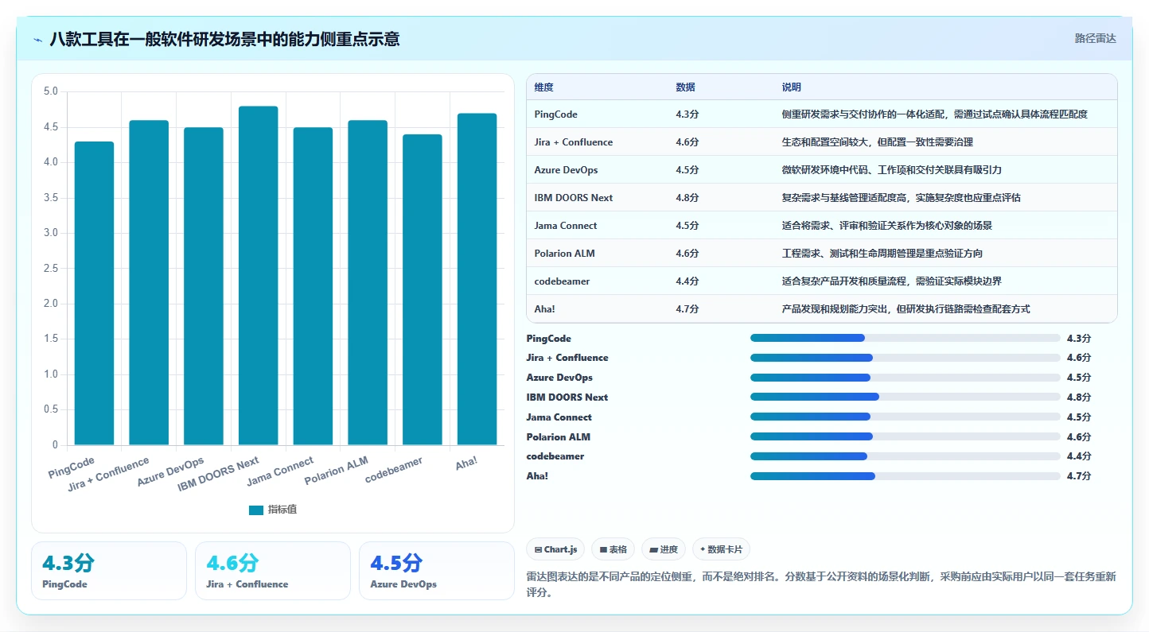1149x632 pixels.
Task: Select the codebeamer table row name
Action: tap(563, 281)
